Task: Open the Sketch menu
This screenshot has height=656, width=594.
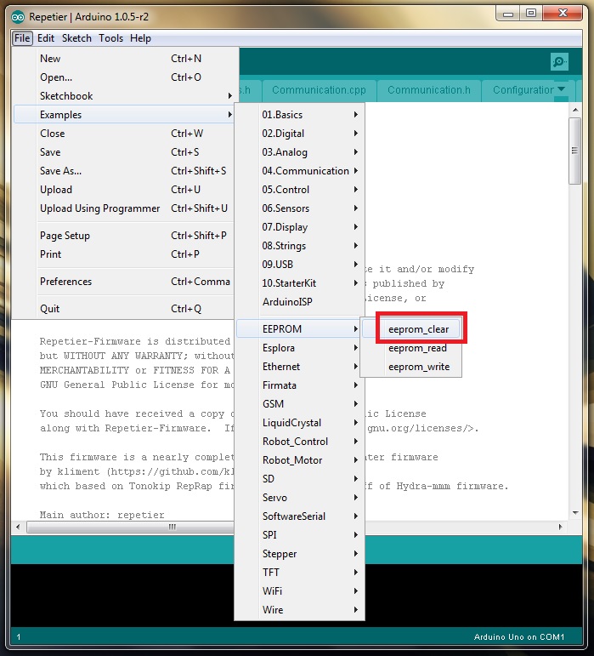Action: click(76, 38)
